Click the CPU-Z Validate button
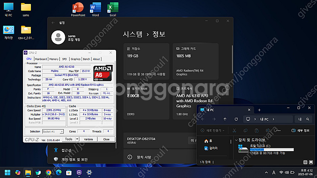317x178 pixels. pyautogui.click(x=88, y=139)
